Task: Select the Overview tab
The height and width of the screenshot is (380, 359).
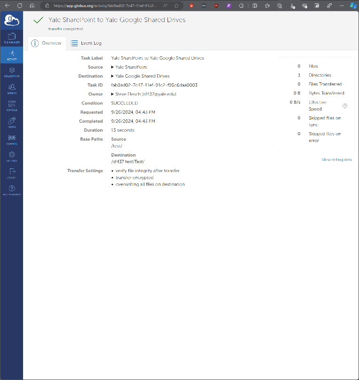Action: 47,43
